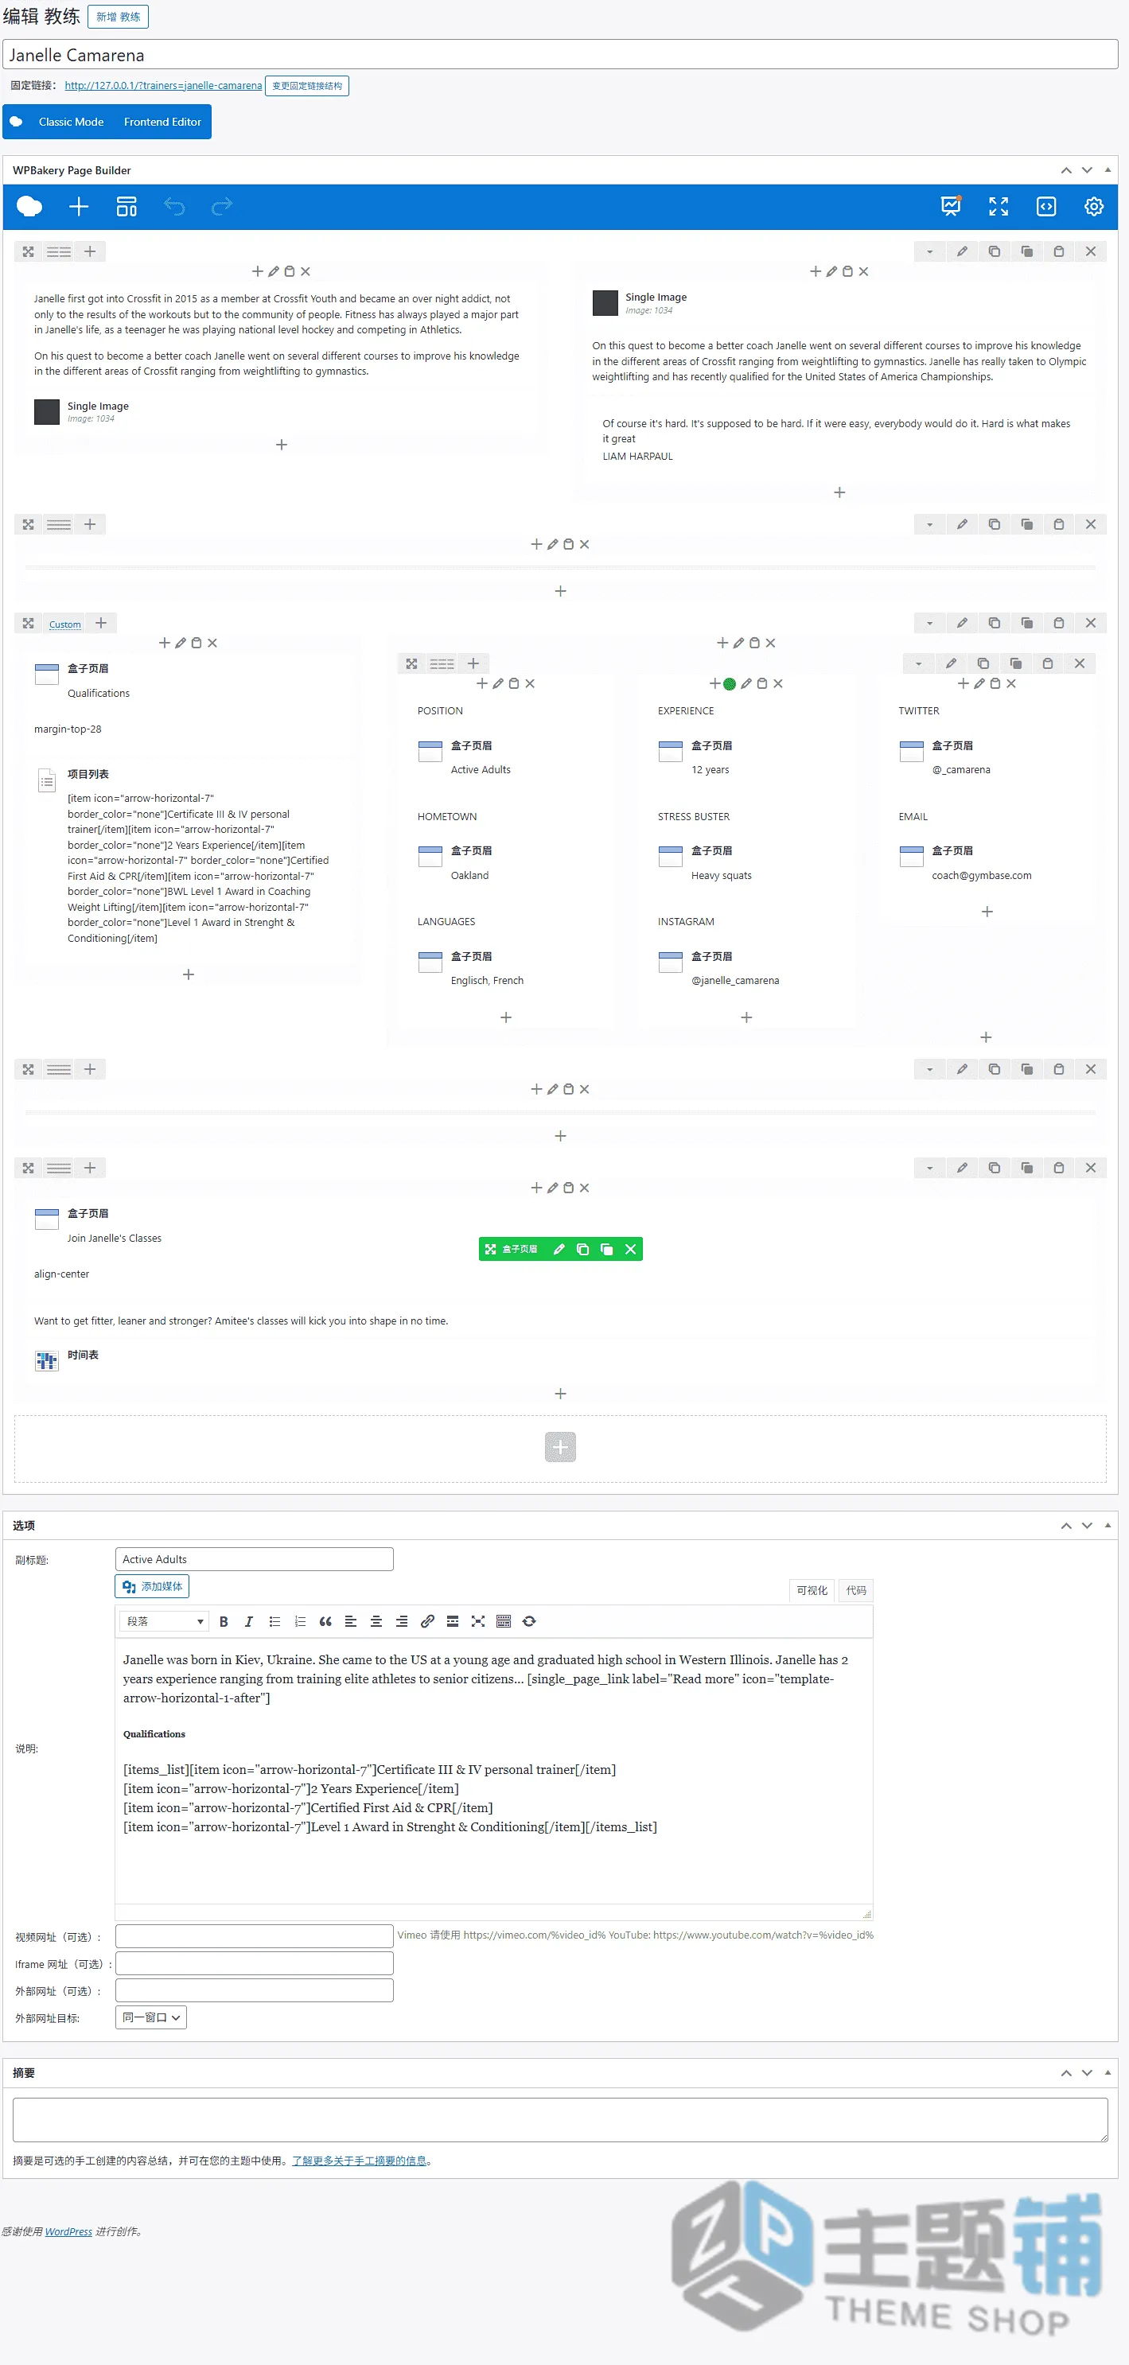The height and width of the screenshot is (2365, 1129).
Task: Undo the last builder change
Action: [174, 207]
